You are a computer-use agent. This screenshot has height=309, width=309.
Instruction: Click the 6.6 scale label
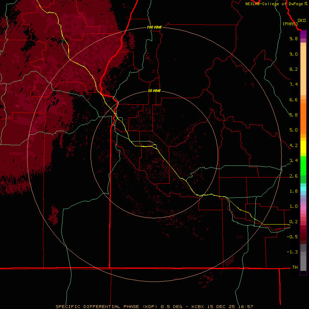(x=294, y=100)
